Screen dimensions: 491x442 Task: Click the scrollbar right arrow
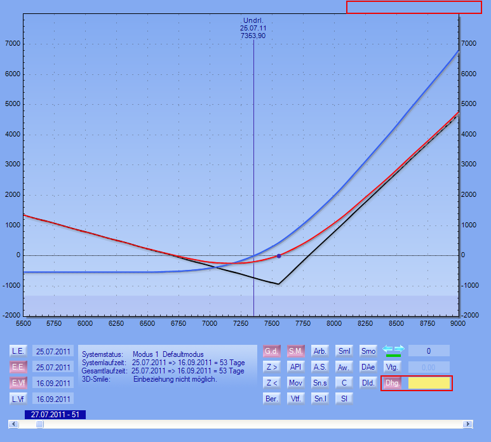click(468, 424)
